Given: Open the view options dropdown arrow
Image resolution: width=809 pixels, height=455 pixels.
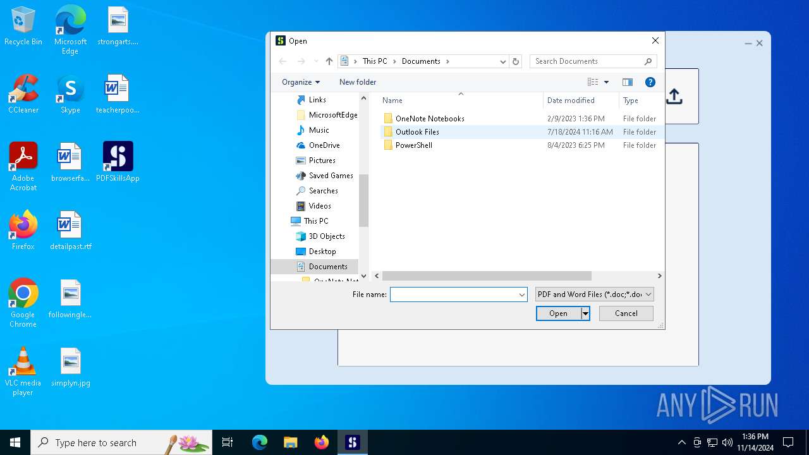Looking at the screenshot, I should pyautogui.click(x=606, y=82).
